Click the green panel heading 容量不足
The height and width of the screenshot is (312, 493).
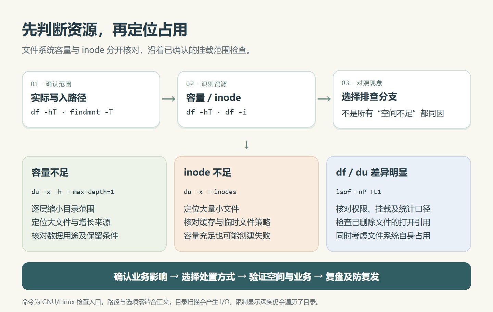pyautogui.click(x=50, y=172)
